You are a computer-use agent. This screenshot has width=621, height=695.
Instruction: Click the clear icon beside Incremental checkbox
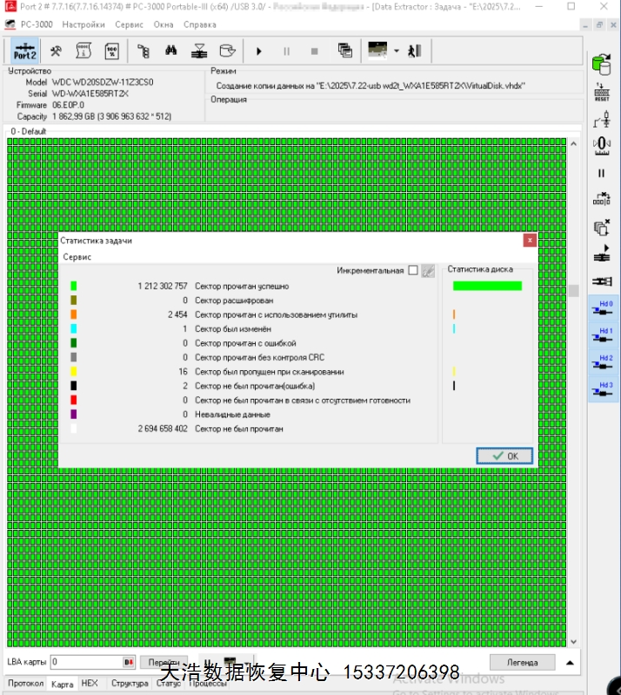pos(428,271)
